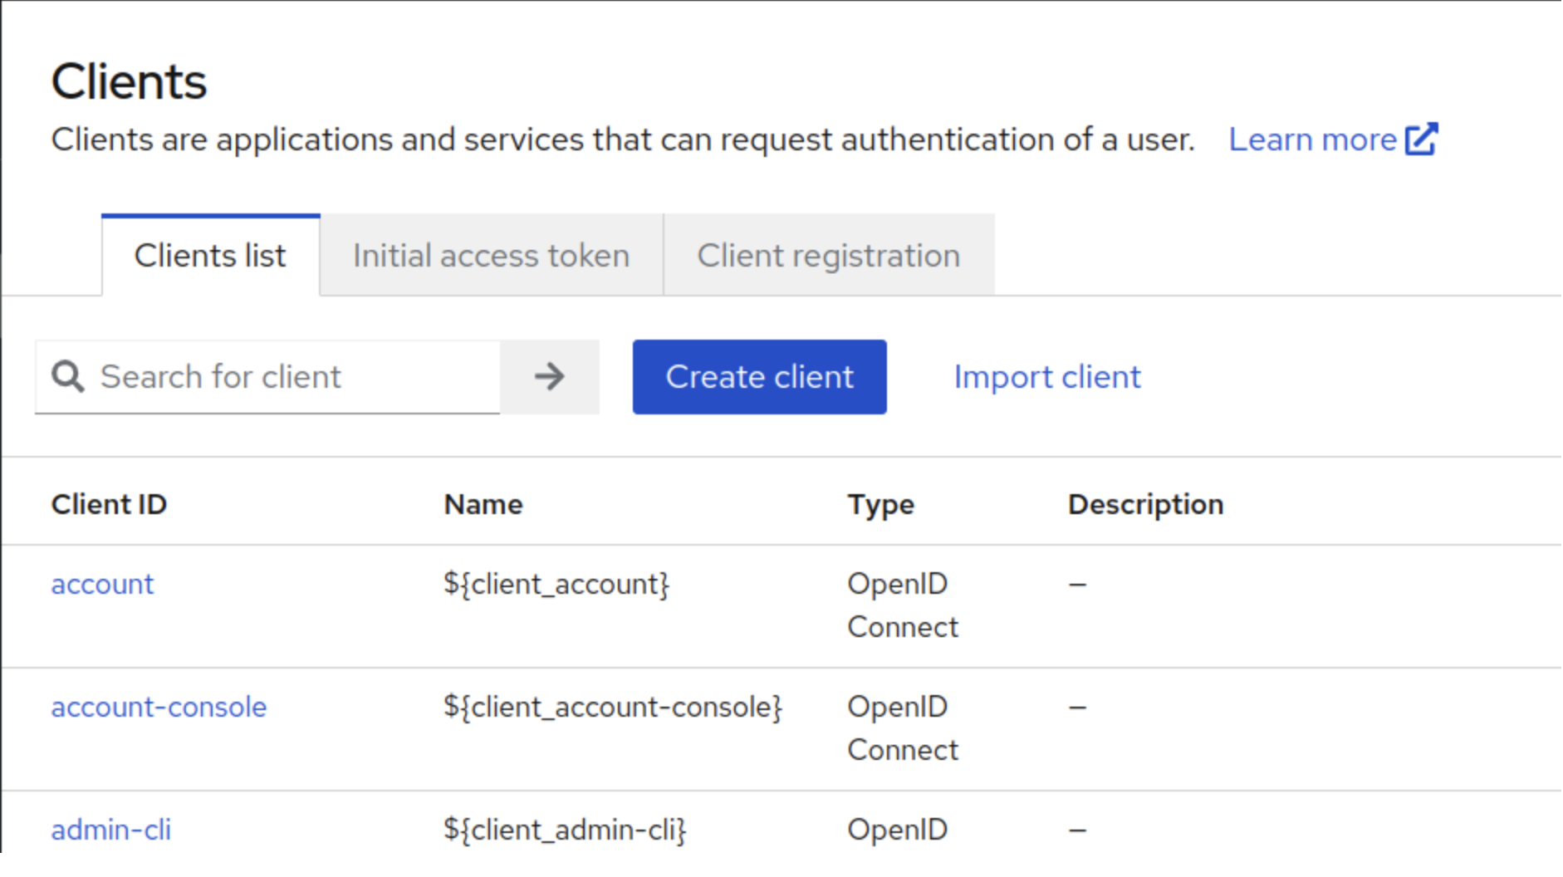Sort by the Client ID column header
This screenshot has width=1563, height=877.
[x=109, y=503]
